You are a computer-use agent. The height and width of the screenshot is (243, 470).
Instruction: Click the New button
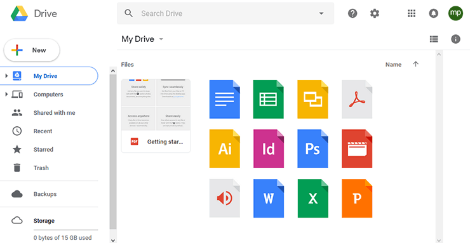32,50
